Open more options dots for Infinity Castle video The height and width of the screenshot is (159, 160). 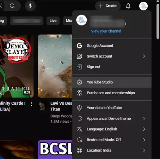(x=31, y=104)
